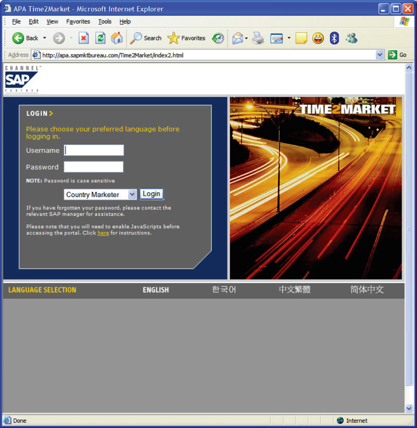Go to the Home page icon
This screenshot has width=417, height=428.
click(x=117, y=38)
